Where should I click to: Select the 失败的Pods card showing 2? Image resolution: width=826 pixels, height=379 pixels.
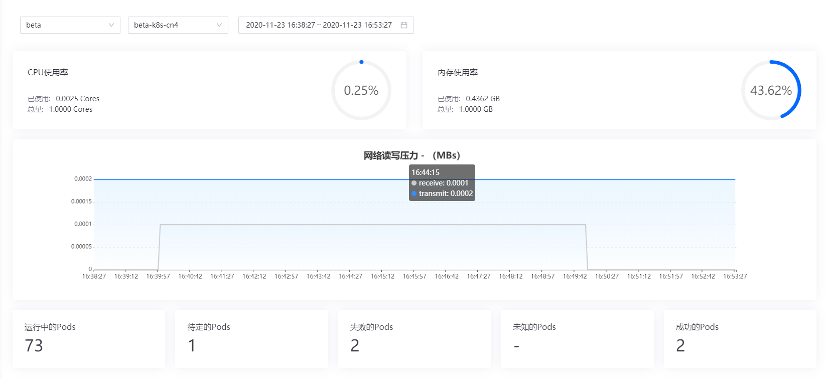click(415, 339)
